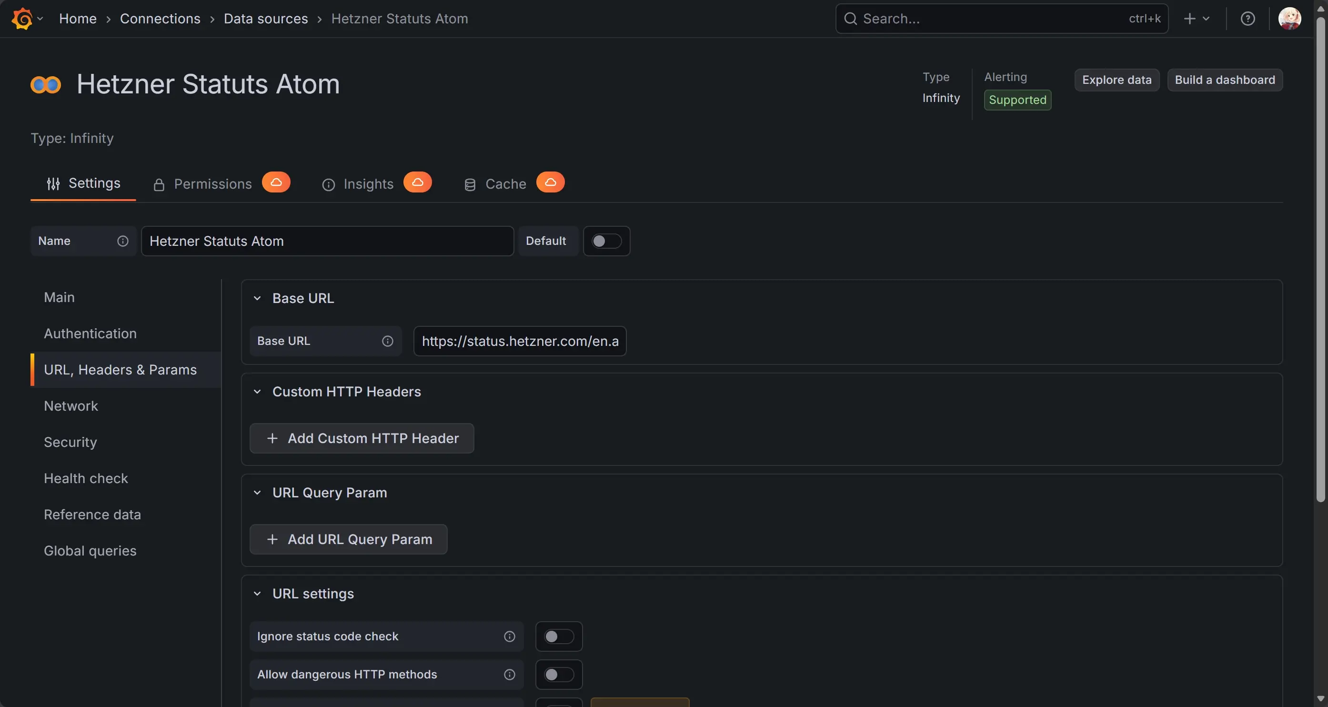Click the Name field info icon
Image resolution: width=1328 pixels, height=707 pixels.
coord(123,241)
